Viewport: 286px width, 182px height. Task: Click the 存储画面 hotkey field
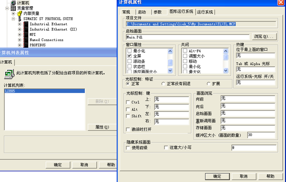[x=248, y=128]
